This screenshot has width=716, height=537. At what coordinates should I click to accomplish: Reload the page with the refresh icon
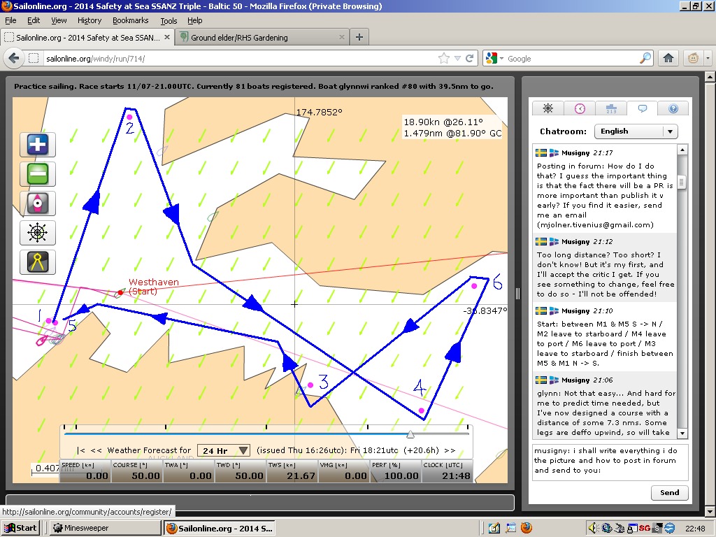[x=469, y=59]
